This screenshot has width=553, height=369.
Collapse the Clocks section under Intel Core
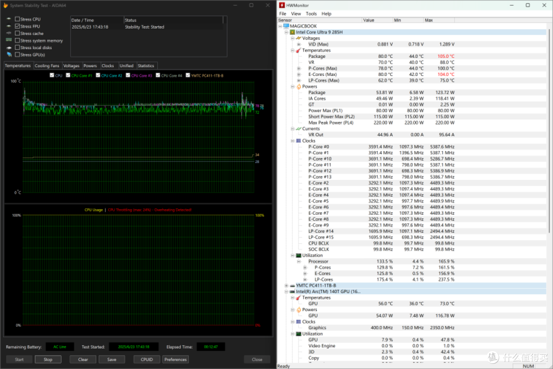[292, 141]
